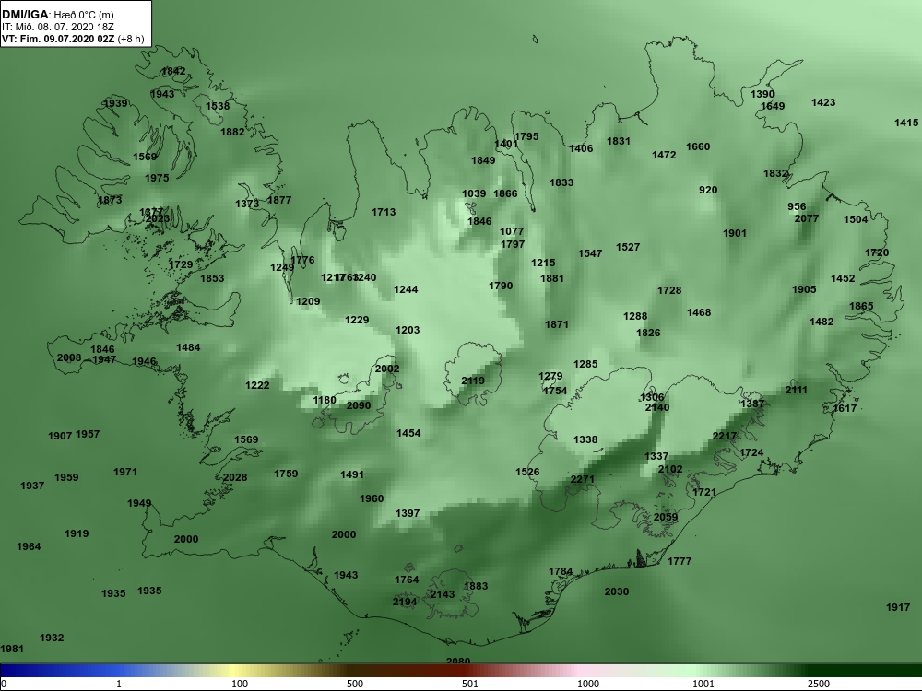
Task: Click the map value 1964
Action: pos(29,545)
